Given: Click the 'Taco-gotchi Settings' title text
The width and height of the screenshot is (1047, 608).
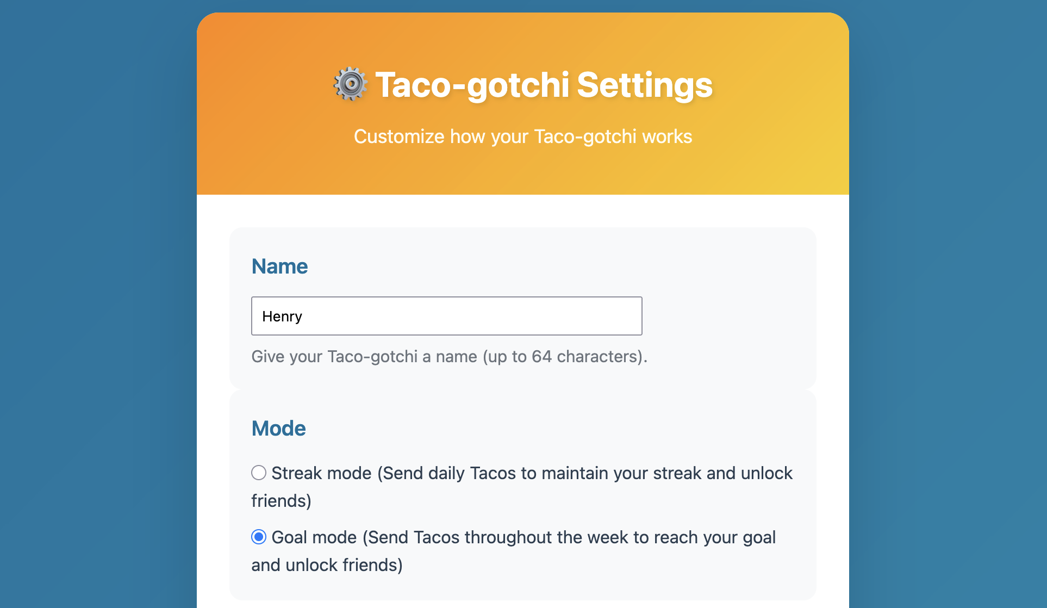Looking at the screenshot, I should coord(544,85).
